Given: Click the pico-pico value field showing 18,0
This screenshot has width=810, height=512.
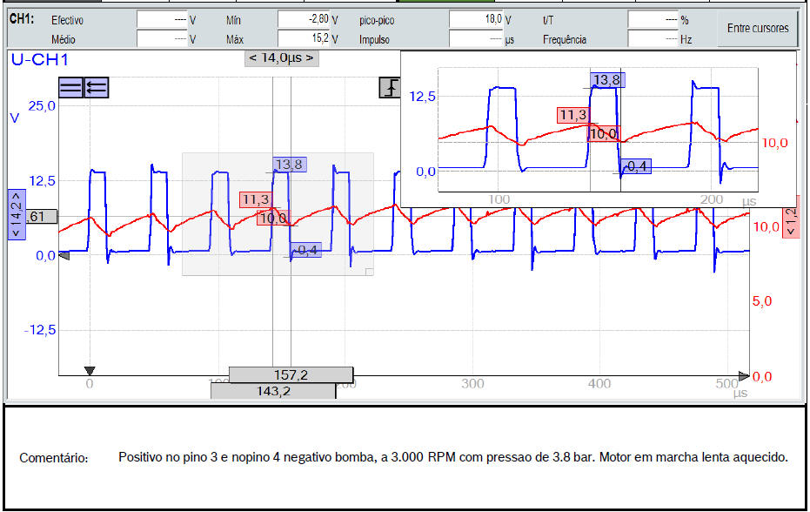Looking at the screenshot, I should pos(476,19).
